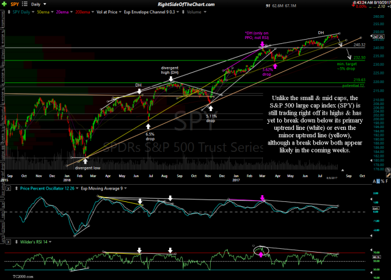
Task: Click the 232.50 green target price label
Action: coord(359,58)
